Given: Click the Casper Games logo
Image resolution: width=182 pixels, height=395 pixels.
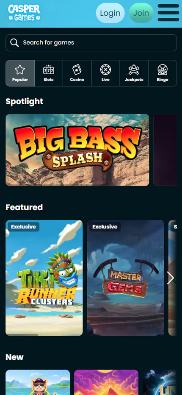Looking at the screenshot, I should pyautogui.click(x=24, y=13).
